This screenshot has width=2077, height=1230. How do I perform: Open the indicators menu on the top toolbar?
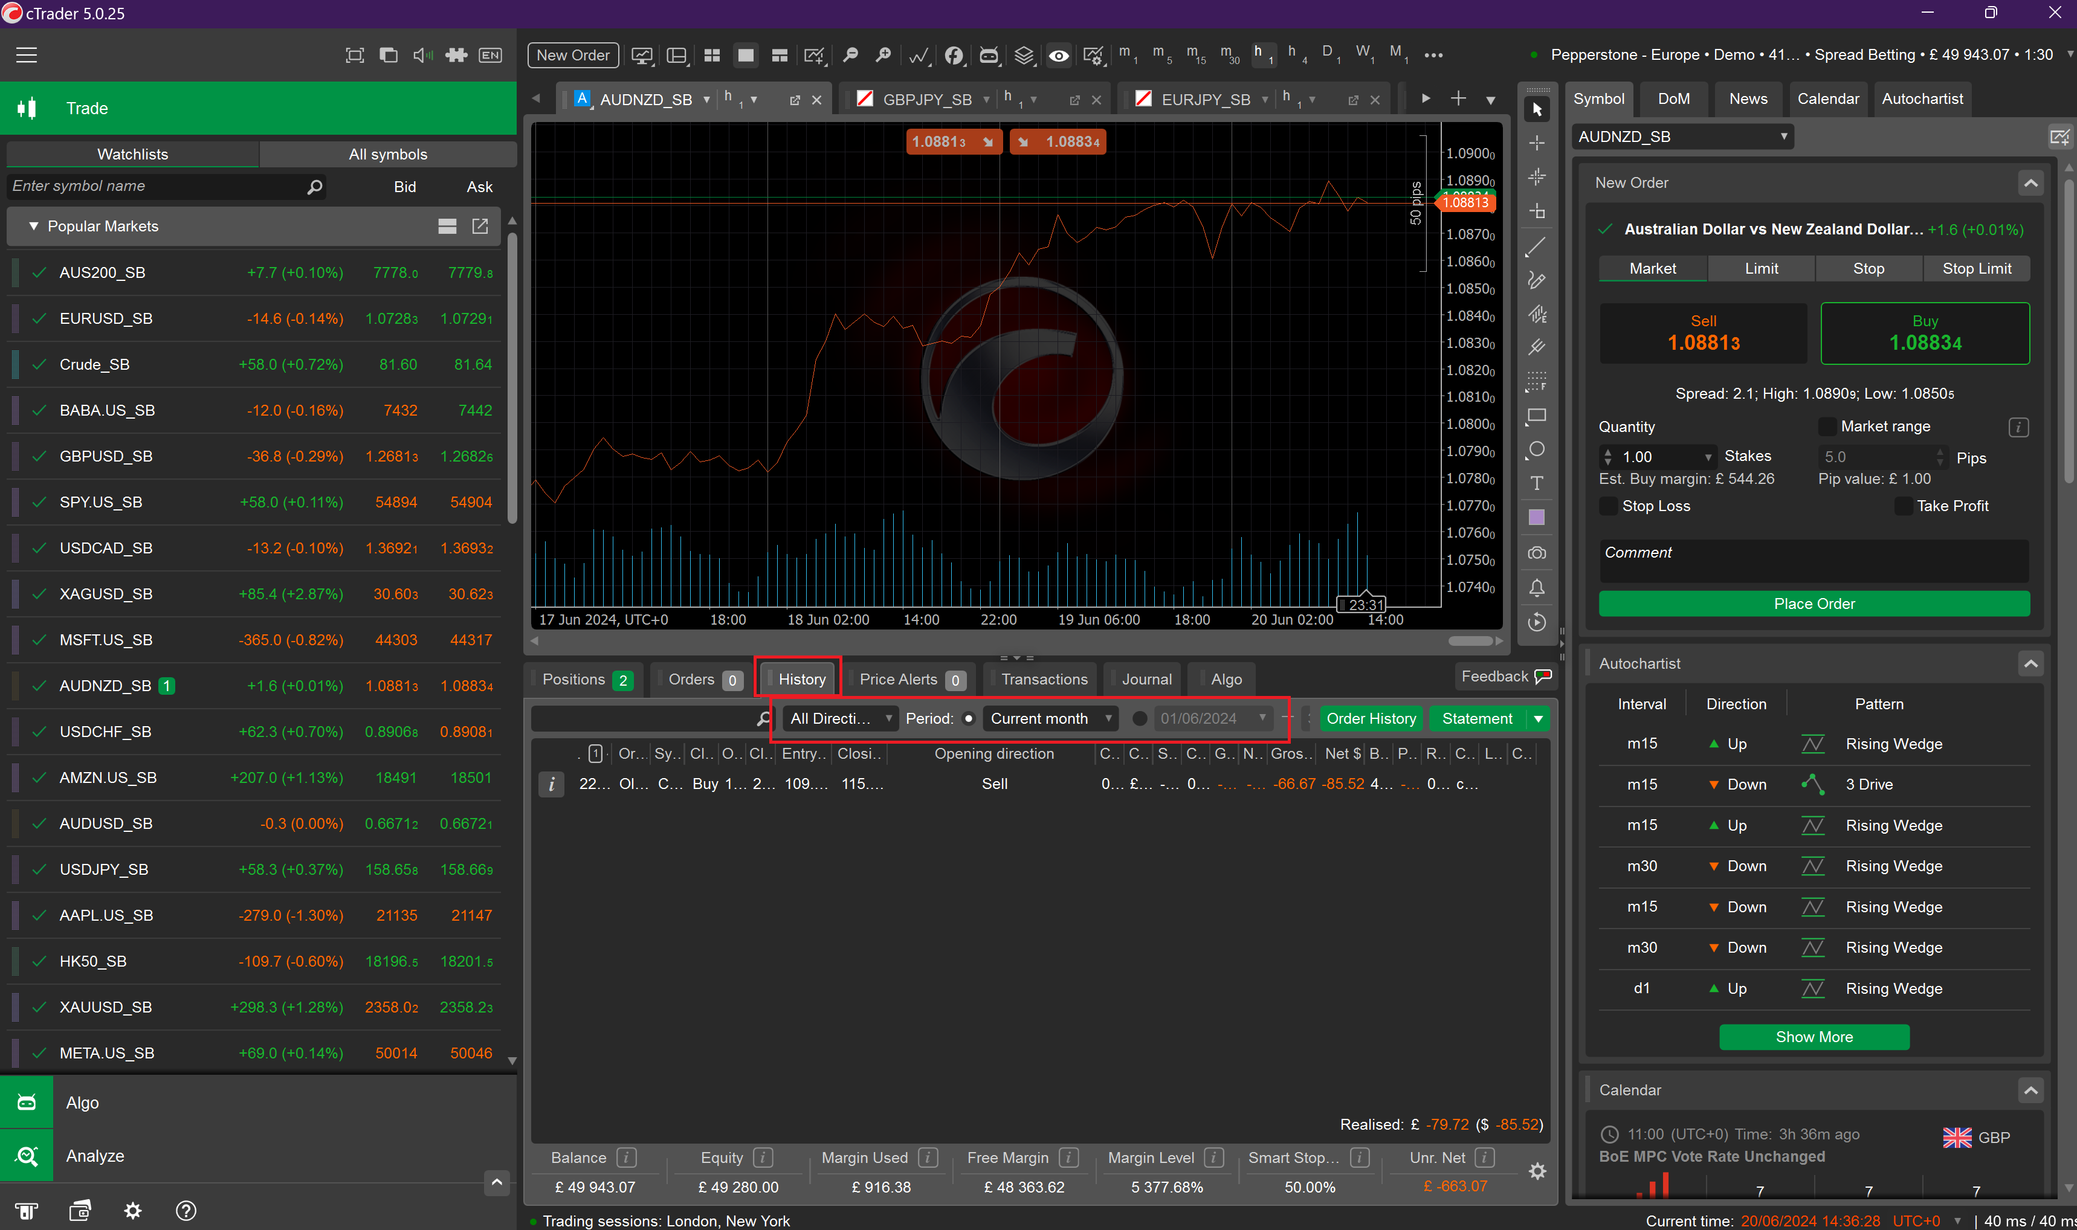919,55
